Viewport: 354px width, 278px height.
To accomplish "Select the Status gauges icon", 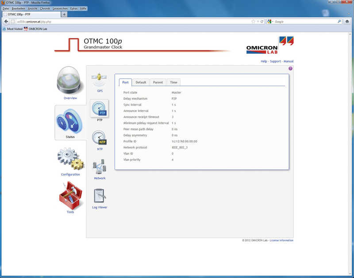I will pyautogui.click(x=69, y=122).
